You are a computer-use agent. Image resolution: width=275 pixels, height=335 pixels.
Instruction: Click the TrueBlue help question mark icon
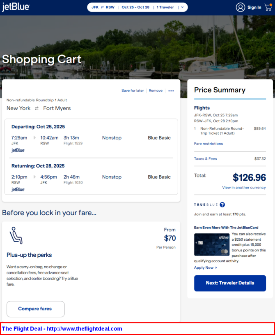pyautogui.click(x=222, y=205)
